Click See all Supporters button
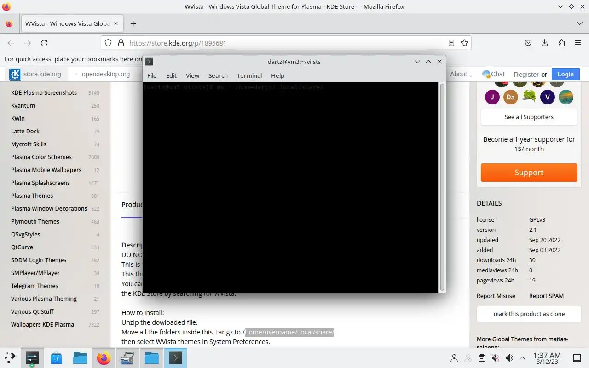This screenshot has width=589, height=368. [529, 117]
